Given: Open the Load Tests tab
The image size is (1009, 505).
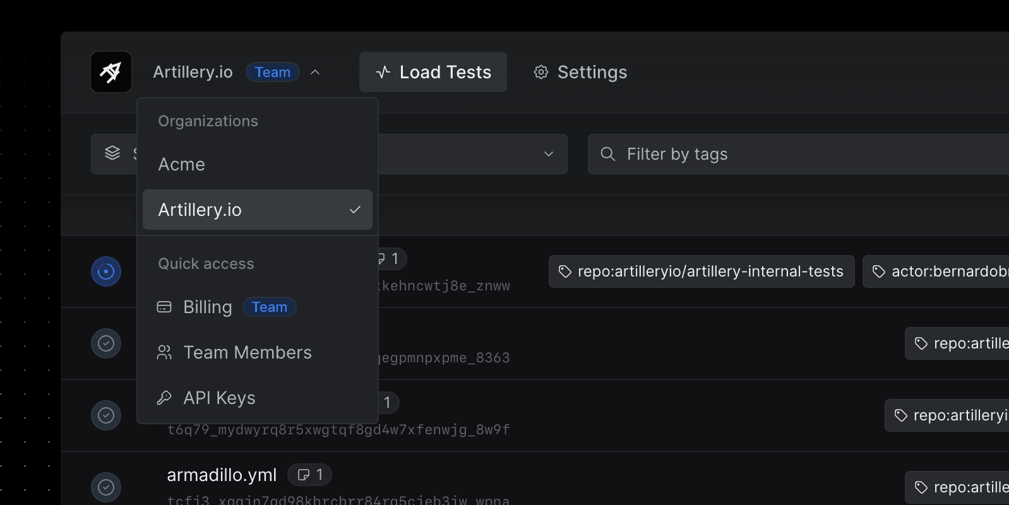Looking at the screenshot, I should coord(433,72).
